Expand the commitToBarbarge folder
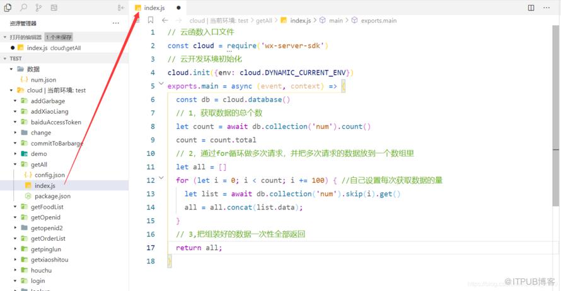 [x=15, y=143]
